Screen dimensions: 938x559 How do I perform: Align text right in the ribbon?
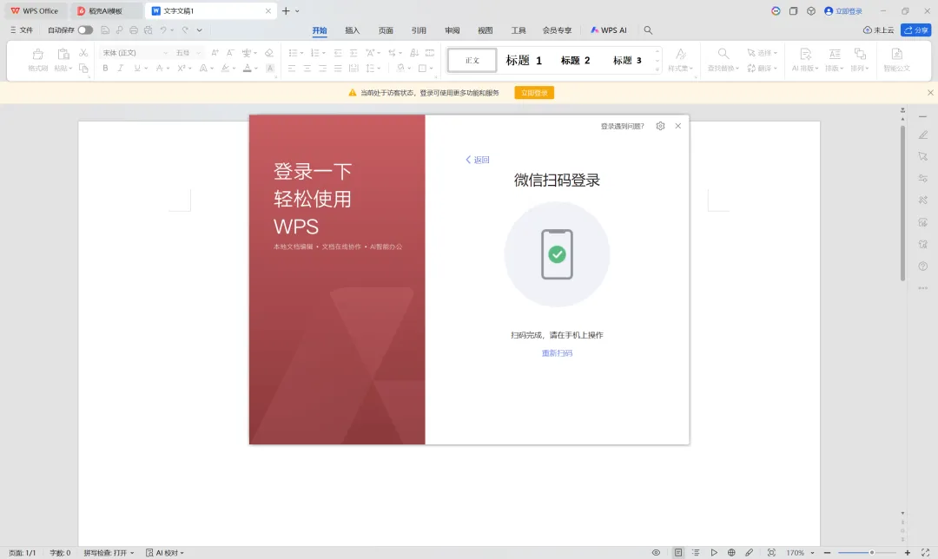coord(322,69)
